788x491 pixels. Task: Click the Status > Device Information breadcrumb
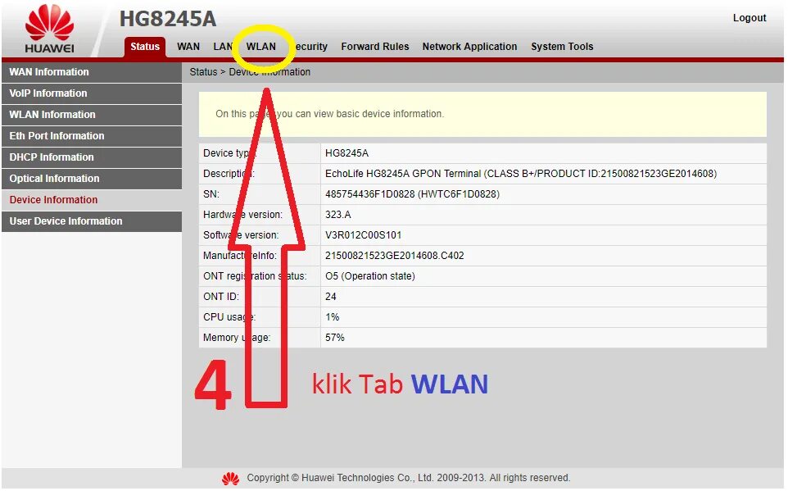click(250, 72)
